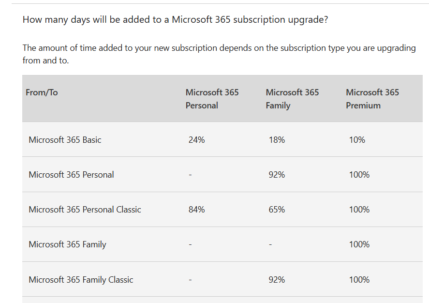Click the Microsoft 365 Personal column header

pos(212,99)
